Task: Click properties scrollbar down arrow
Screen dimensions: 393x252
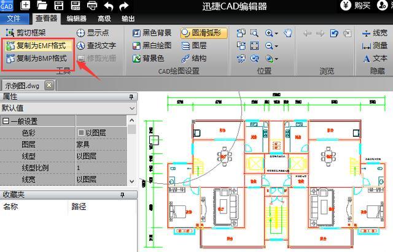Action: [132, 181]
